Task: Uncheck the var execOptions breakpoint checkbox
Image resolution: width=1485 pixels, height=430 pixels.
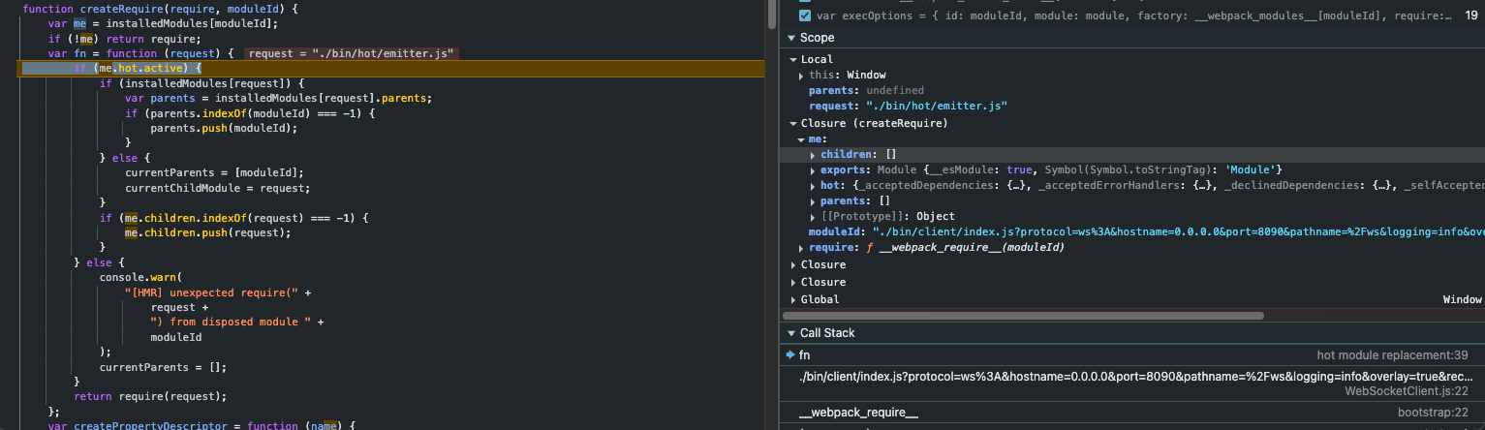Action: [805, 15]
